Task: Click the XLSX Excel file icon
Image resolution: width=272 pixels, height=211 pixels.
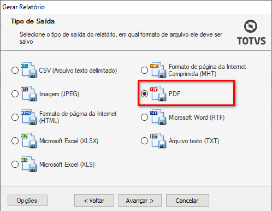Action: click(x=29, y=140)
